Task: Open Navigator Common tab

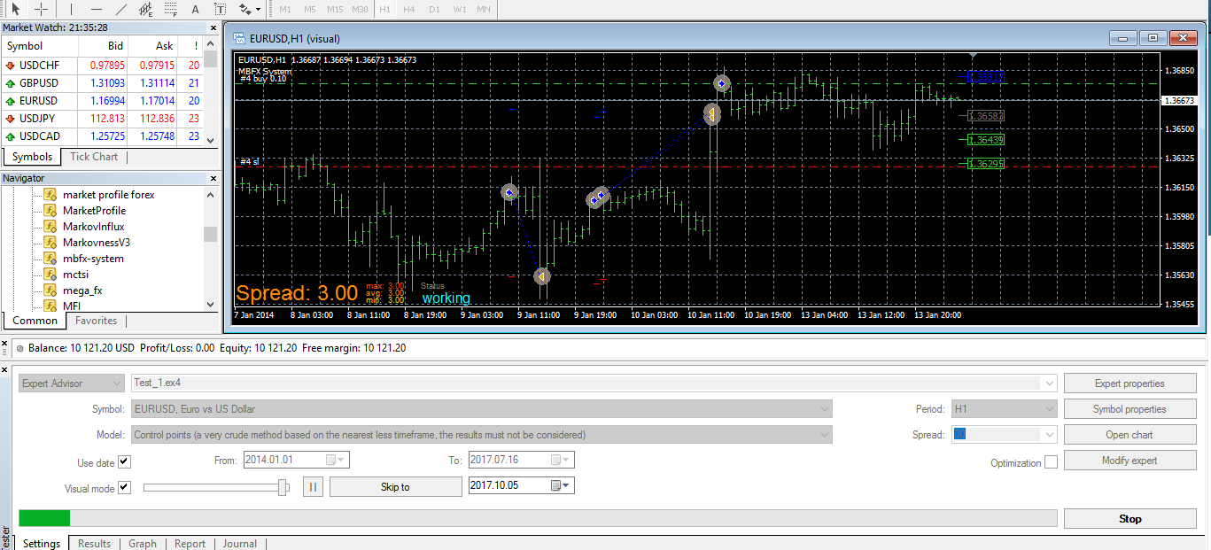Action: click(35, 321)
